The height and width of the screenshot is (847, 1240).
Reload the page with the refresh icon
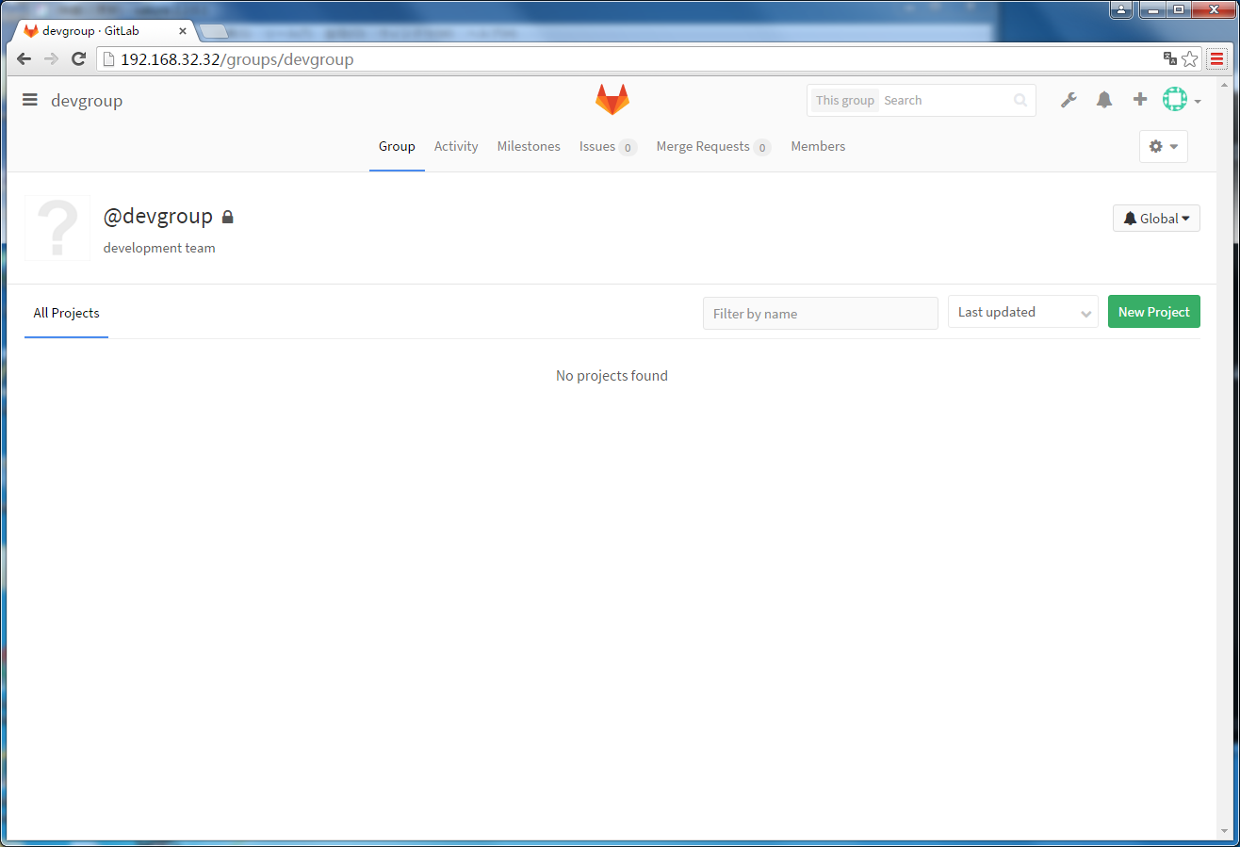(79, 58)
